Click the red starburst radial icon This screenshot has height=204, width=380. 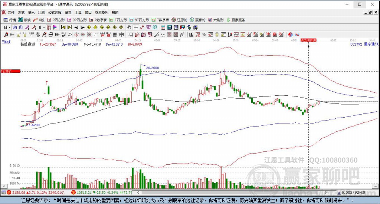[83, 34]
